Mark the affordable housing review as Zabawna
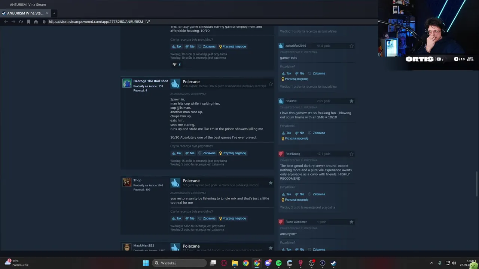Image resolution: width=479 pixels, height=269 pixels. (207, 47)
